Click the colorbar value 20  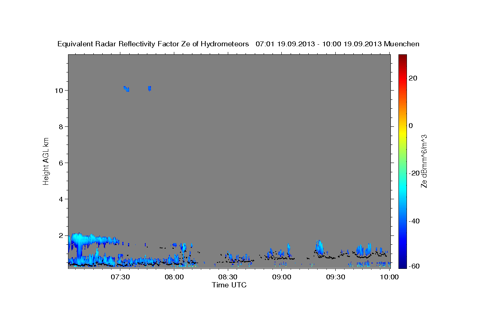tap(413, 78)
